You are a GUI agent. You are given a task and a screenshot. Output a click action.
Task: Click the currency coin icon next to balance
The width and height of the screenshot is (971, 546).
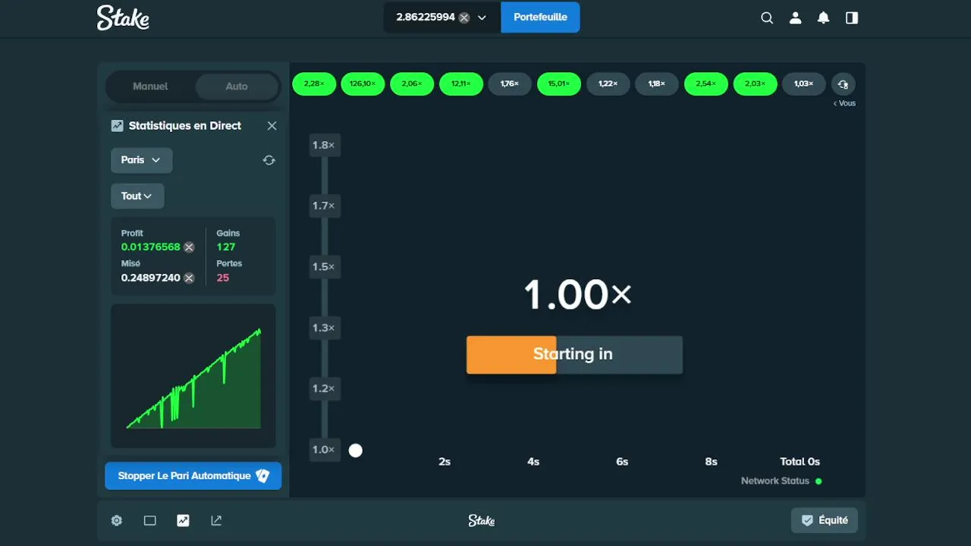pos(464,17)
